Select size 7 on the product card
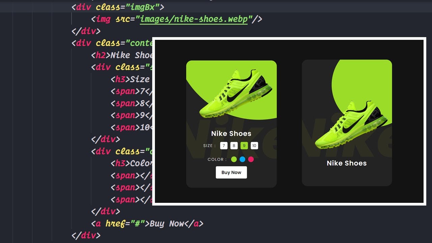Image resolution: width=432 pixels, height=243 pixels. point(224,146)
